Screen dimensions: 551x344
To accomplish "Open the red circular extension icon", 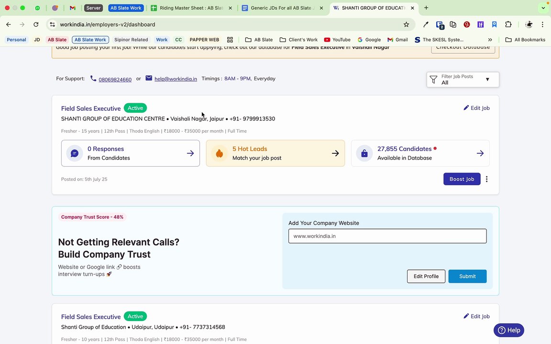I will tap(467, 24).
